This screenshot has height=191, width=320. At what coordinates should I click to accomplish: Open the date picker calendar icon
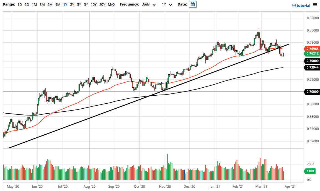[x=192, y=4]
